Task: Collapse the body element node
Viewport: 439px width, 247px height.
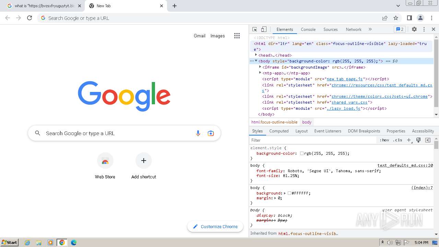Action: 256,61
